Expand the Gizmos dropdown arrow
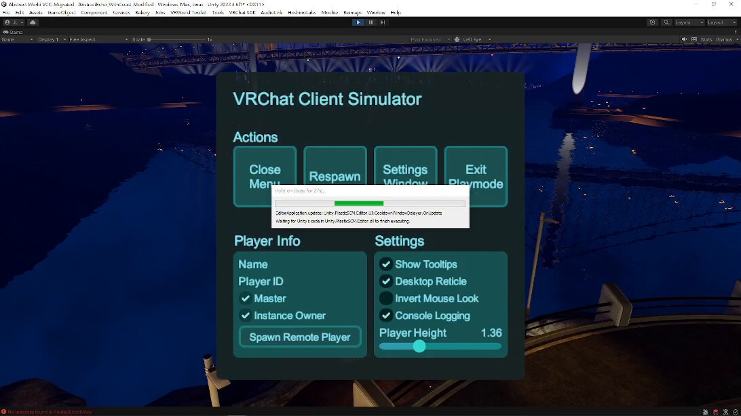This screenshot has height=416, width=741. [737, 39]
